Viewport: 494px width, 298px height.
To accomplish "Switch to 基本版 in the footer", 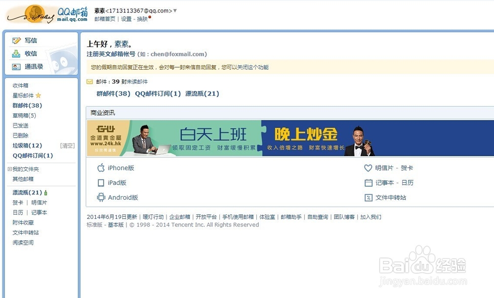I will click(116, 225).
